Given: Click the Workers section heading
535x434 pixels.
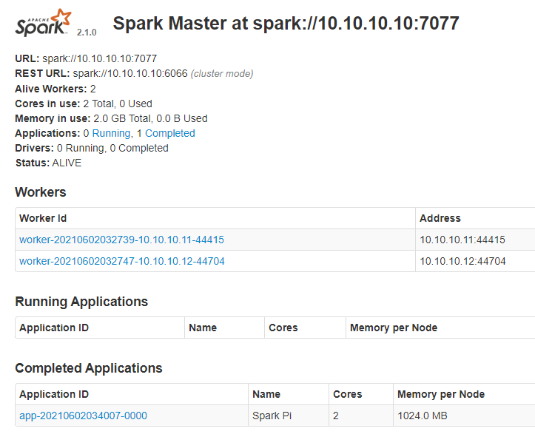Looking at the screenshot, I should 40,192.
